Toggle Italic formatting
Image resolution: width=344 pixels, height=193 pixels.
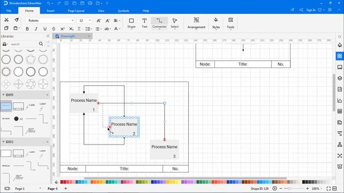(x=36, y=29)
